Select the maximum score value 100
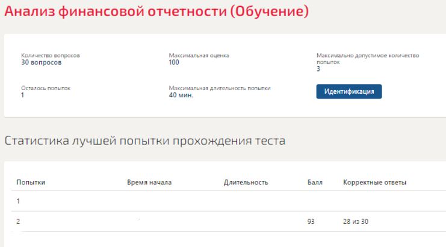This screenshot has height=247, width=446. point(175,63)
